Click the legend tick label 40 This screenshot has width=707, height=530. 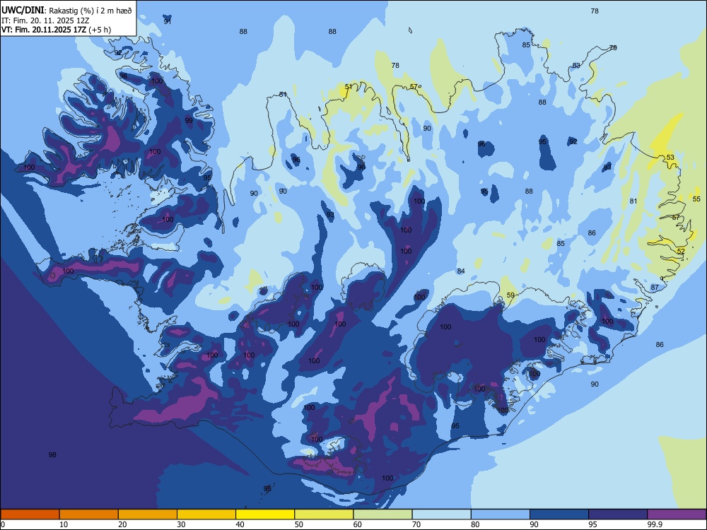point(240,524)
